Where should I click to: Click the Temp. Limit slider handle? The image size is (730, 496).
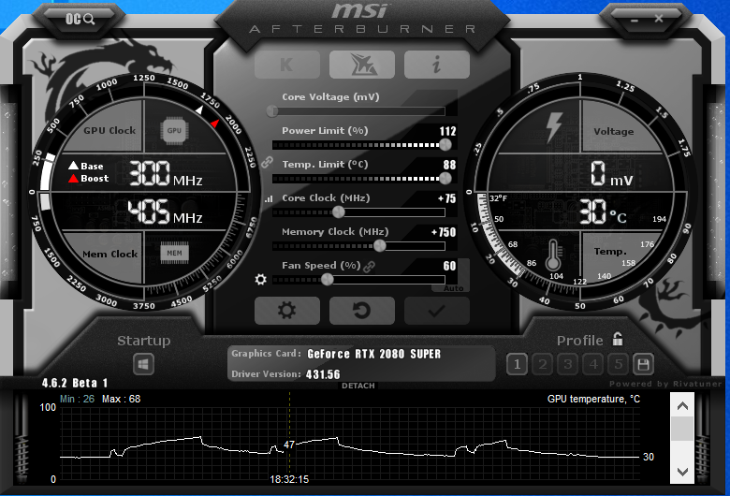pyautogui.click(x=445, y=179)
